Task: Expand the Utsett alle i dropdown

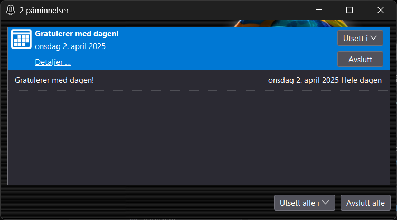Action: point(304,203)
